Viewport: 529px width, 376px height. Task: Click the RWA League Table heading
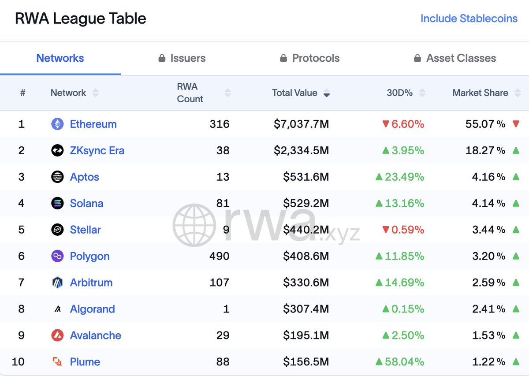point(81,19)
